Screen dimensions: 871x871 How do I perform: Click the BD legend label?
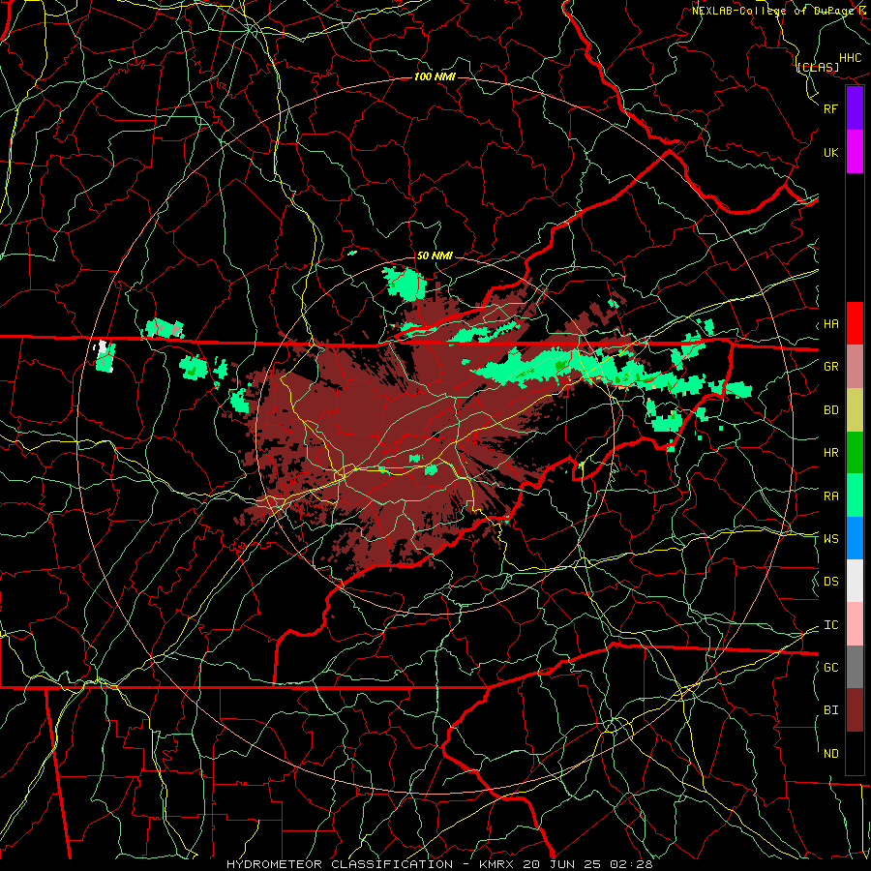[x=831, y=410]
